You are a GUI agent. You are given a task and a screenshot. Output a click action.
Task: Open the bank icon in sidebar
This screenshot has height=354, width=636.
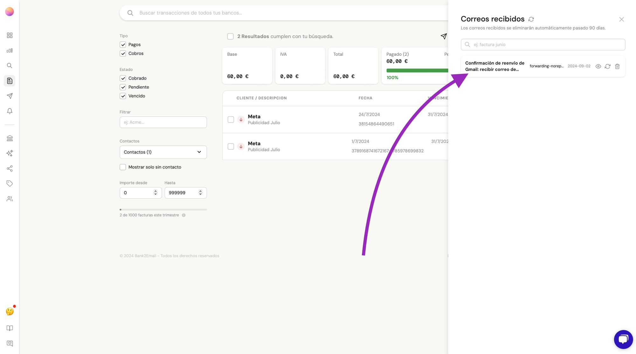10,138
